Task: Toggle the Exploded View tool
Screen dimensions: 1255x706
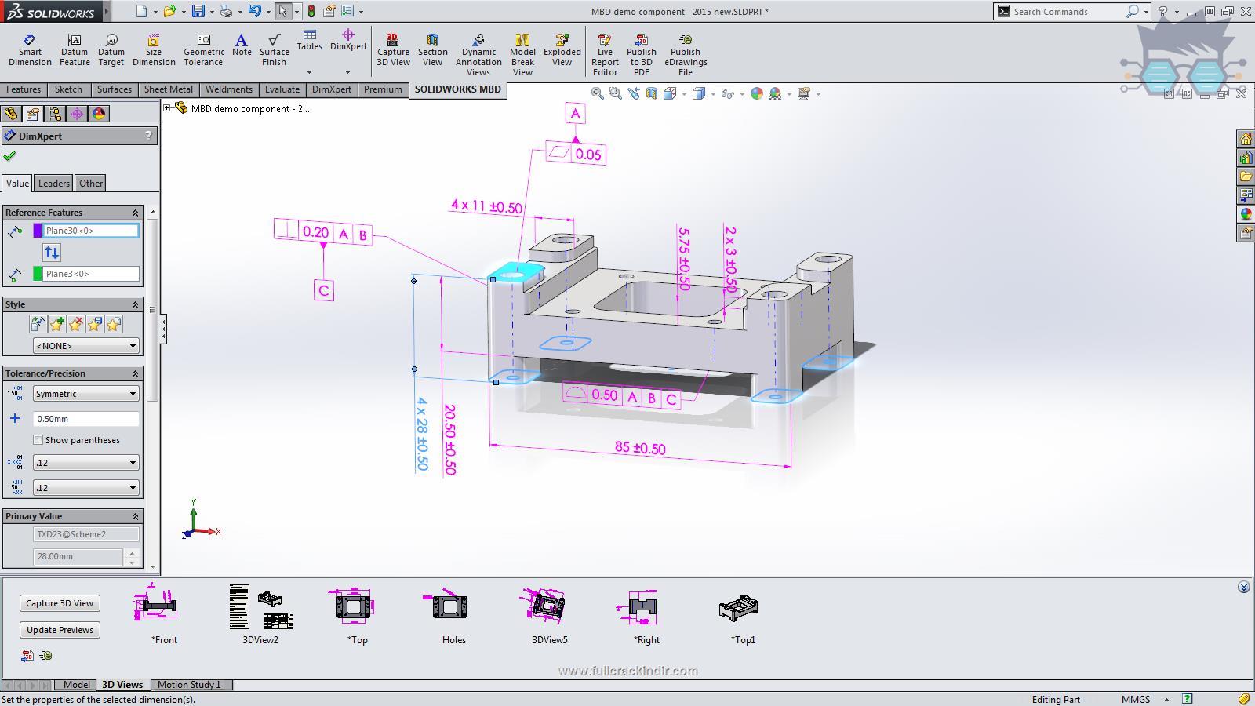Action: (562, 50)
